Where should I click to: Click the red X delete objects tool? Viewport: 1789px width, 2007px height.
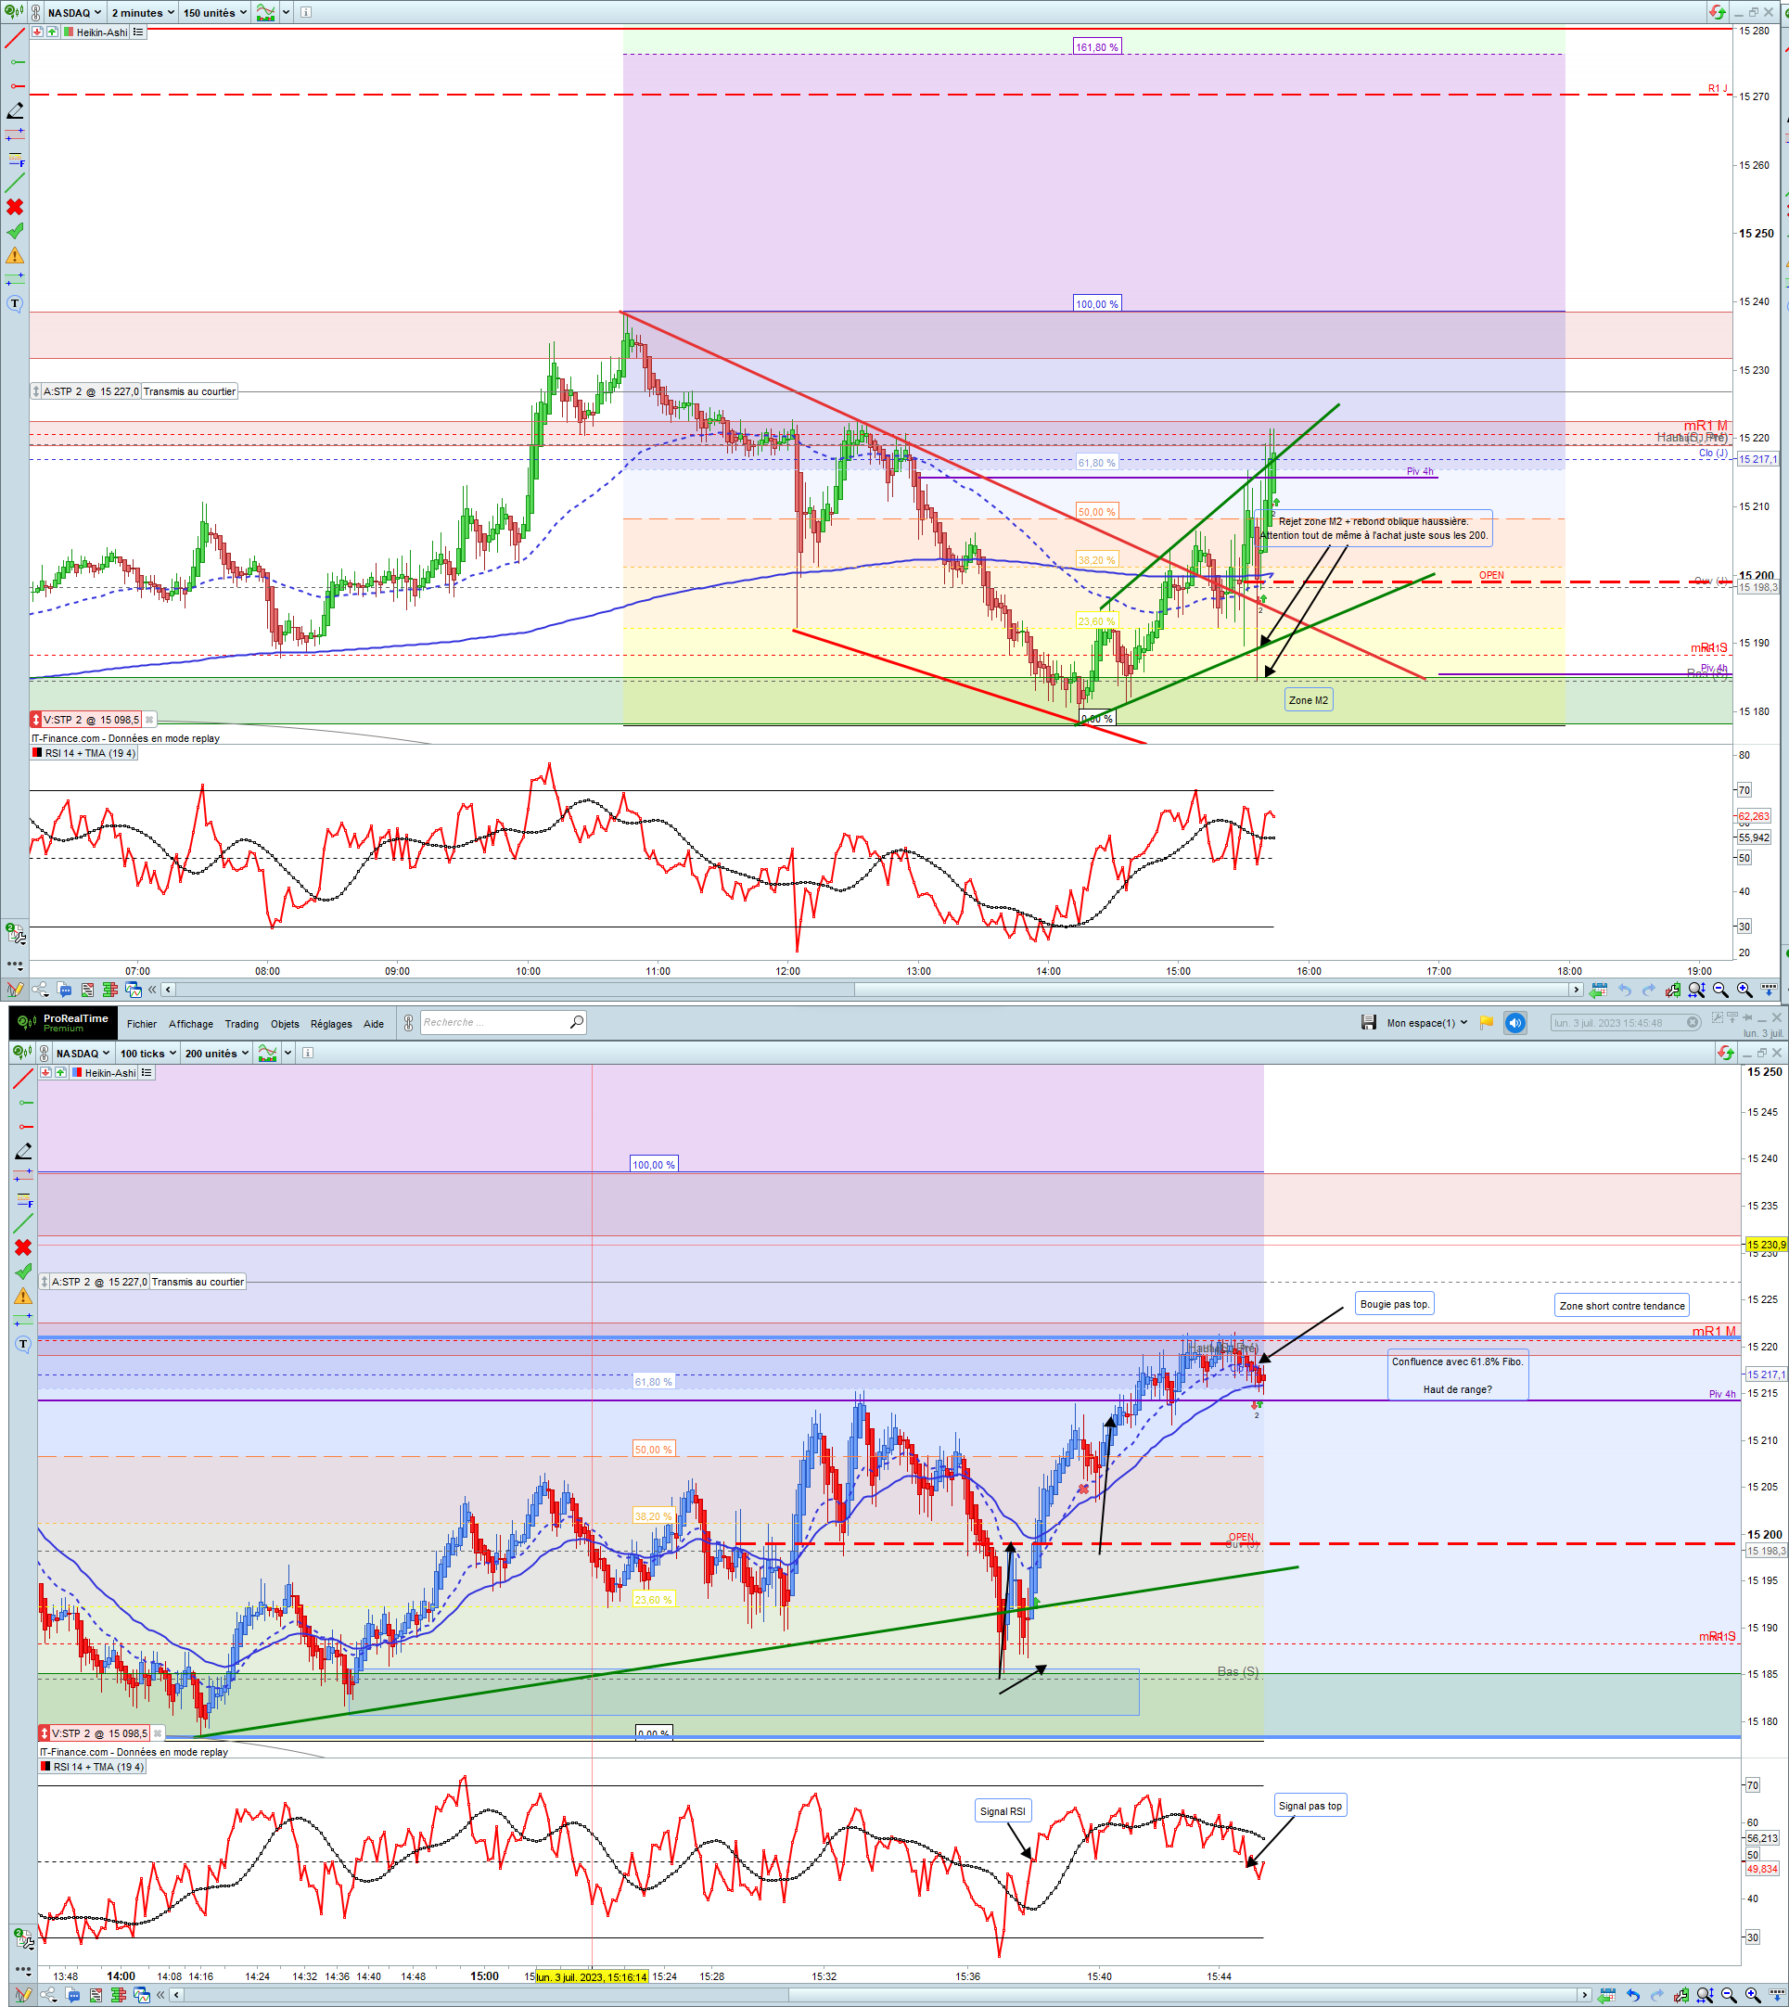[15, 208]
